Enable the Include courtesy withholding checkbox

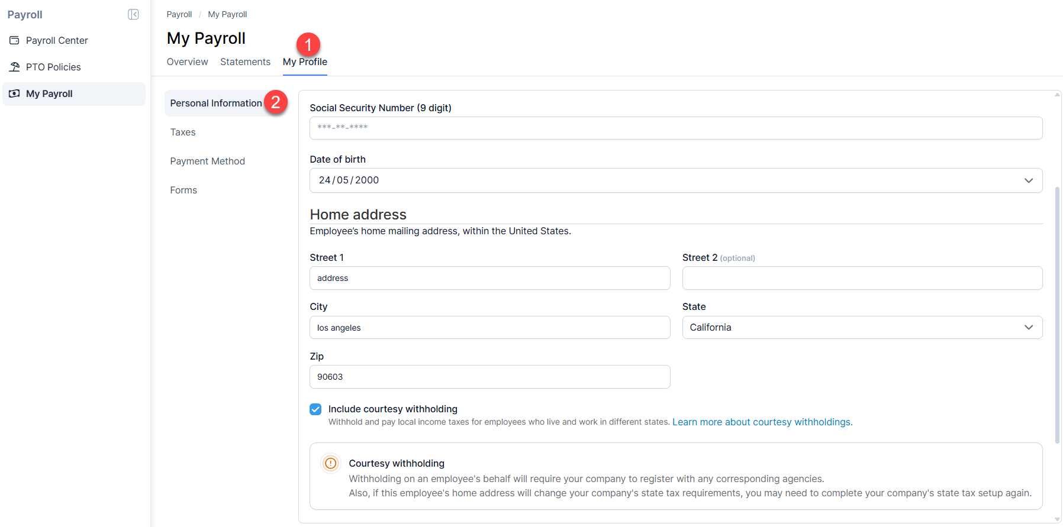(315, 409)
